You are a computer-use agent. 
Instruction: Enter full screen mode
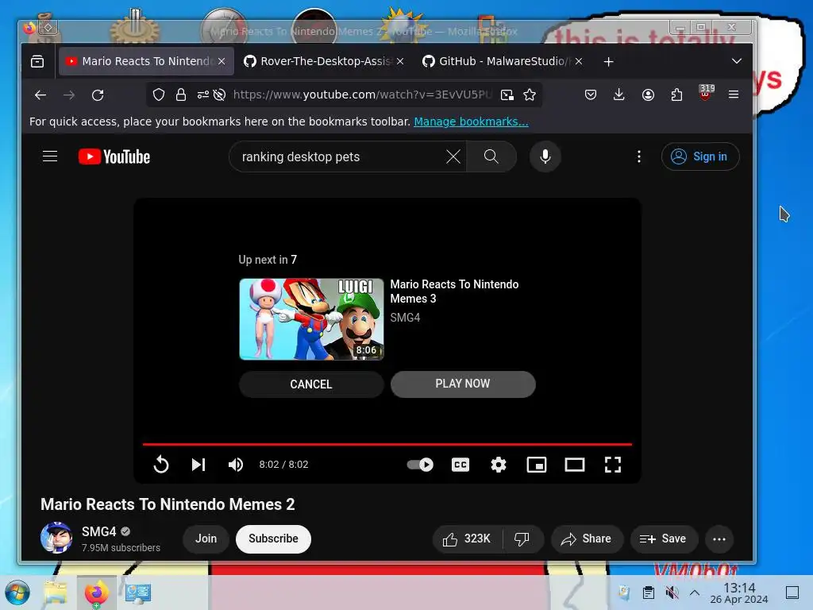pyautogui.click(x=612, y=464)
